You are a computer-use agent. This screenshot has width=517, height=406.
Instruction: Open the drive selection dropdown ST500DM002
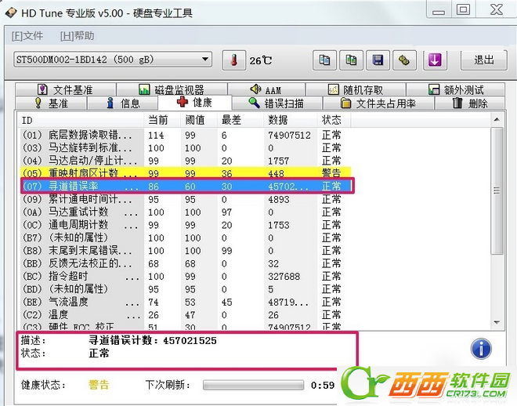click(113, 60)
